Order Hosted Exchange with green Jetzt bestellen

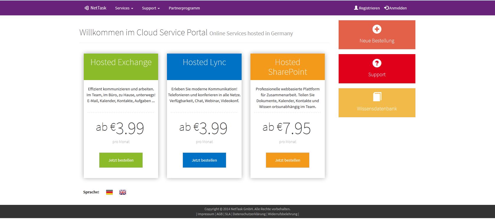click(x=121, y=160)
